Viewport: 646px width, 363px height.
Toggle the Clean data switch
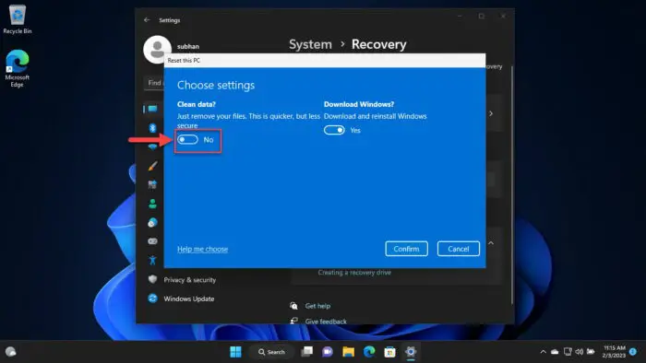[188, 140]
